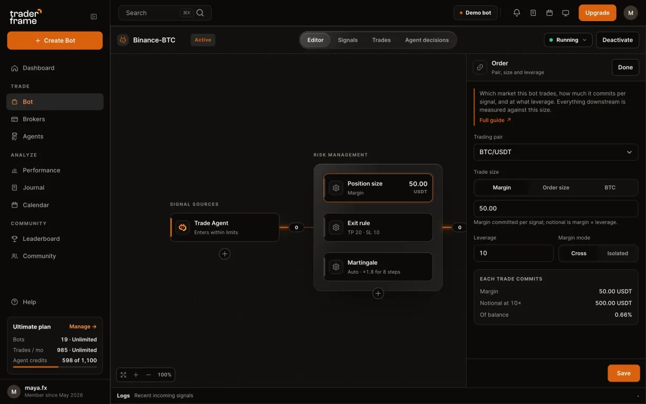Open Brokers in the sidebar
Screen dimensions: 646x404
[x=55, y=119]
